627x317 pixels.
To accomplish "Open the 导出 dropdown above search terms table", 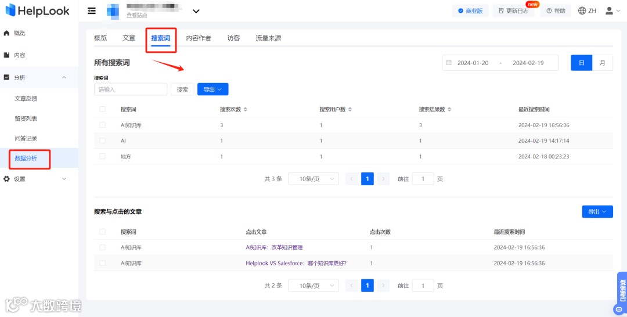I will [212, 89].
